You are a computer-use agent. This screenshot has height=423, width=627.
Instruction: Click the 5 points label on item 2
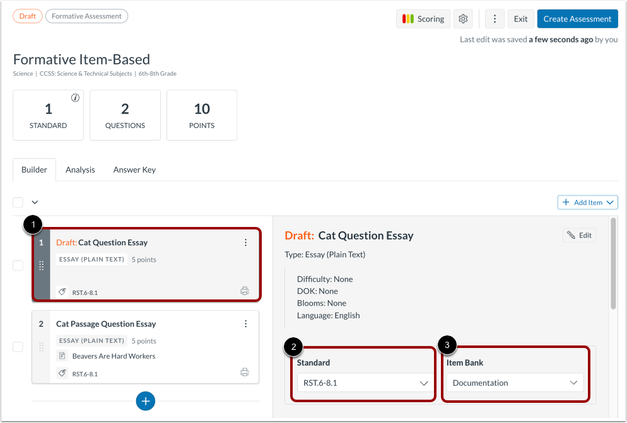(144, 340)
